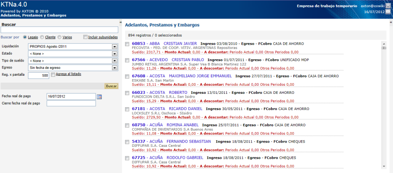Enable Incluir subunidades checkbox

86,37
